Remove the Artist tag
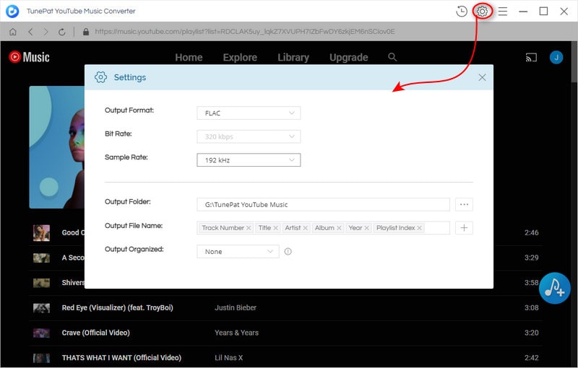The width and height of the screenshot is (578, 368). (305, 228)
